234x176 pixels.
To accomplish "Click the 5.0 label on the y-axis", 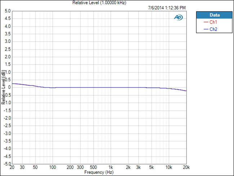I will pyautogui.click(x=7, y=11).
